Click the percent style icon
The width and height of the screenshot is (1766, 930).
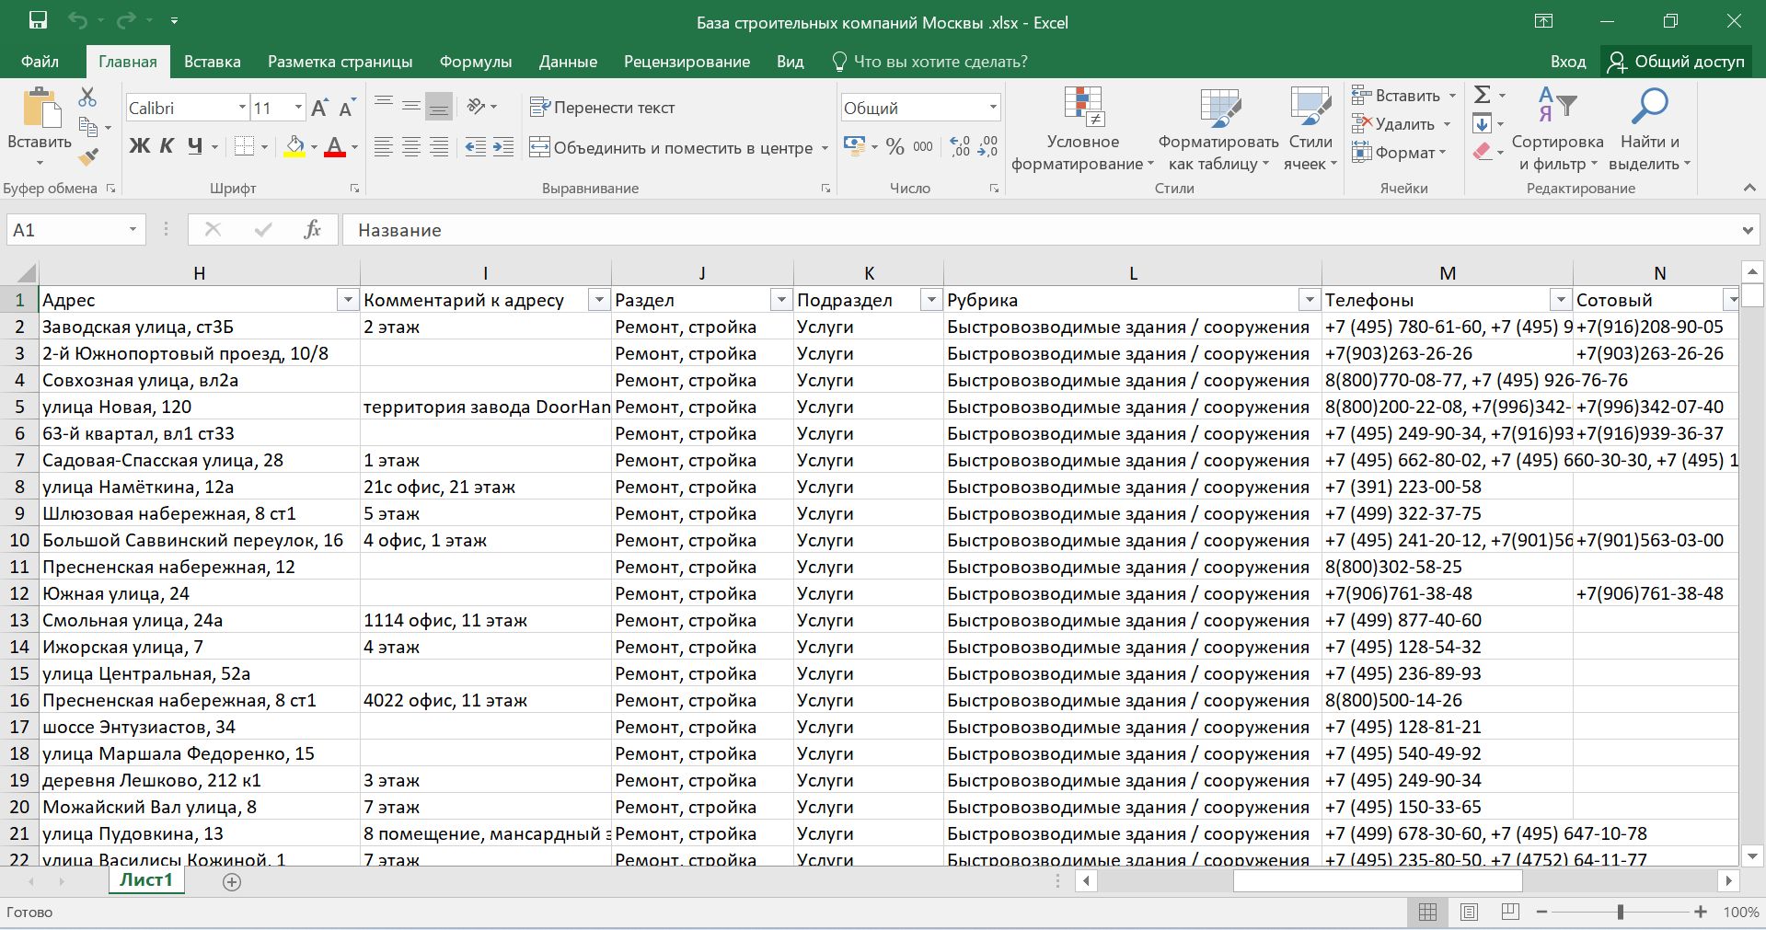point(895,147)
